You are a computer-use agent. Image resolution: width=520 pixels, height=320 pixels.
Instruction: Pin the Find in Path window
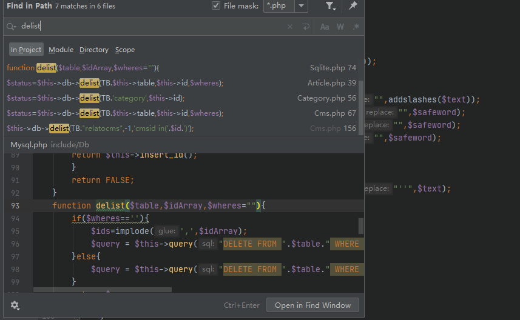click(x=353, y=6)
